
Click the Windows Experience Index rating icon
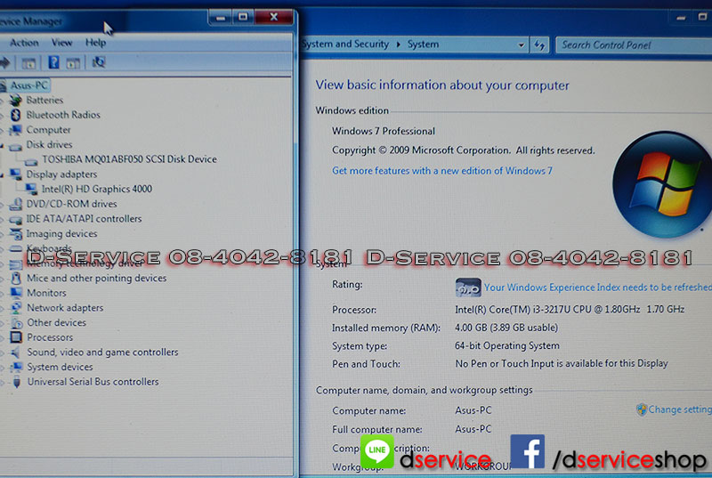pyautogui.click(x=468, y=288)
